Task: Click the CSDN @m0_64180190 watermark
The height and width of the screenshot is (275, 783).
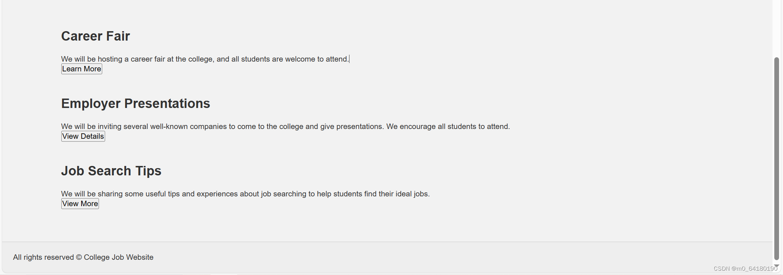Action: coord(746,268)
